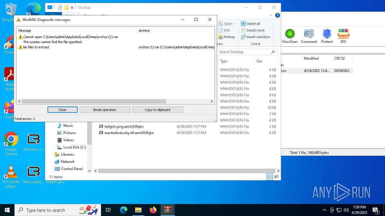Click Copy to clipboard button
Screen dimensions: 385x216
157,110
